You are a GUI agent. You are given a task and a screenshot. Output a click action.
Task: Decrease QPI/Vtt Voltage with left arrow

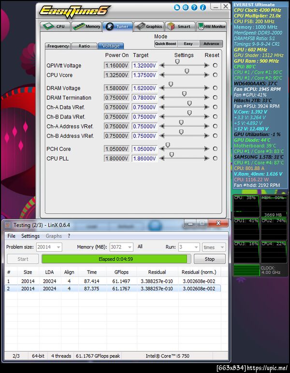click(x=162, y=65)
